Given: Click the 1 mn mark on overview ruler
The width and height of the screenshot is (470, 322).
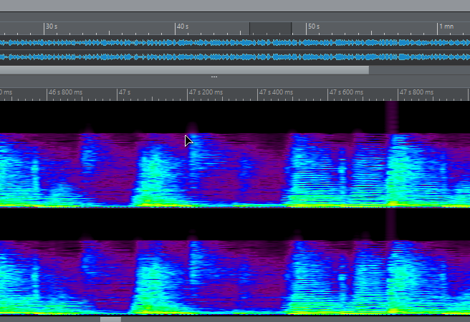Looking at the screenshot, I should [446, 26].
